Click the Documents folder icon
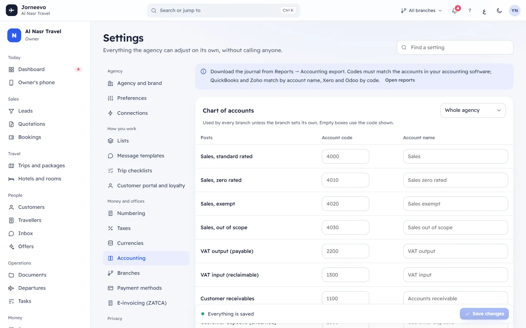The image size is (526, 328). coord(11,275)
